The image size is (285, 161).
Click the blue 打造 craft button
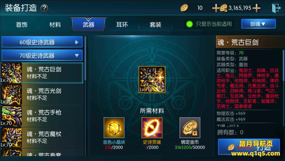(249, 147)
